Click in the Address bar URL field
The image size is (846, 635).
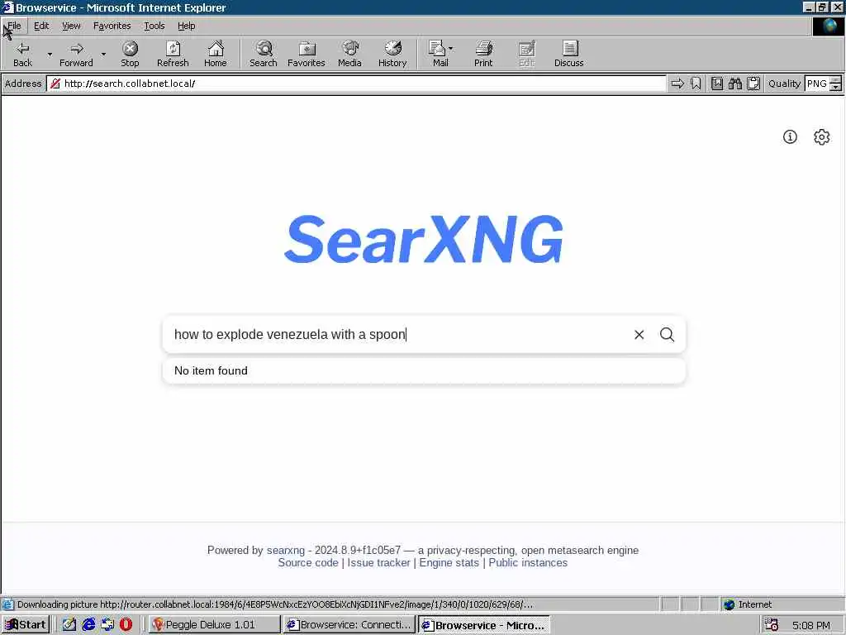(356, 84)
